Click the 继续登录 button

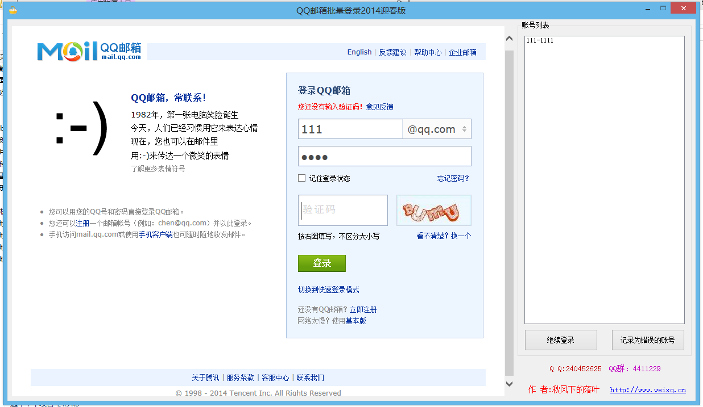click(561, 340)
